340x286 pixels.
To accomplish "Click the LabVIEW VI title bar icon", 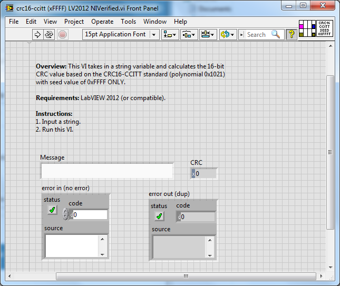I will [x=9, y=8].
